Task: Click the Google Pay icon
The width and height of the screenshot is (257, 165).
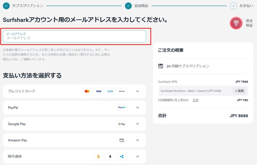Action: 122,124
